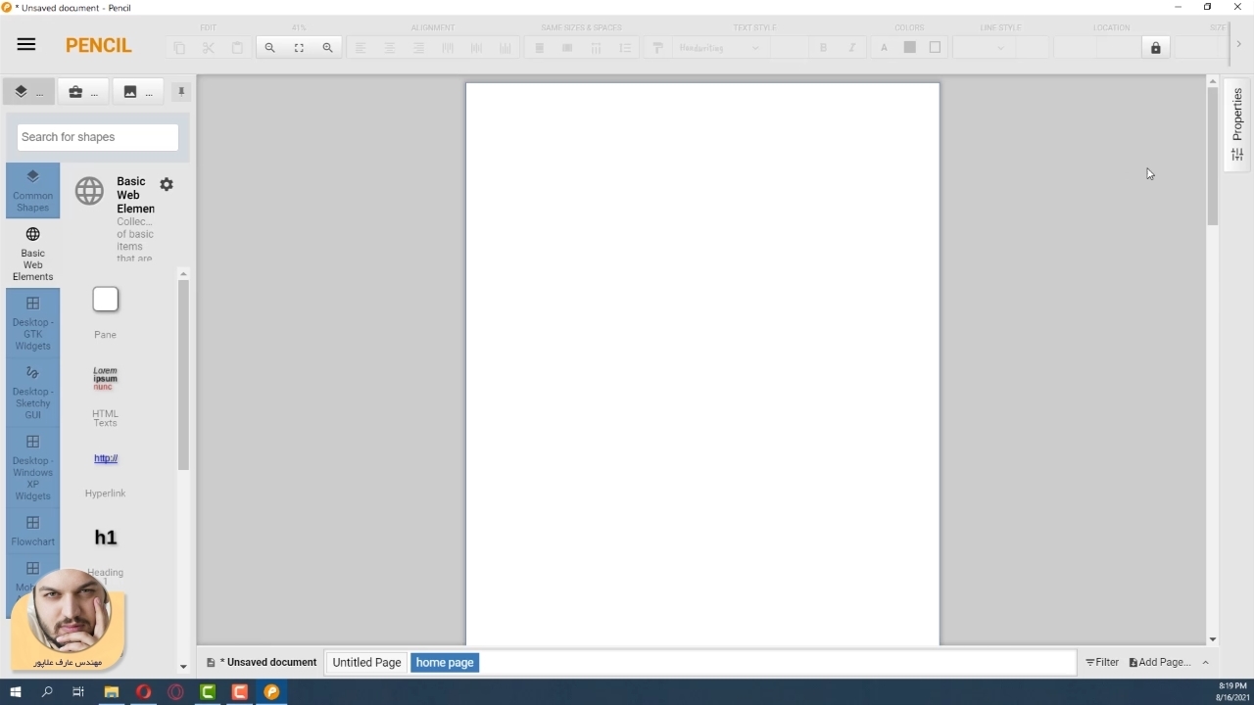Image resolution: width=1254 pixels, height=705 pixels.
Task: Click the Add Page button
Action: point(1160,663)
